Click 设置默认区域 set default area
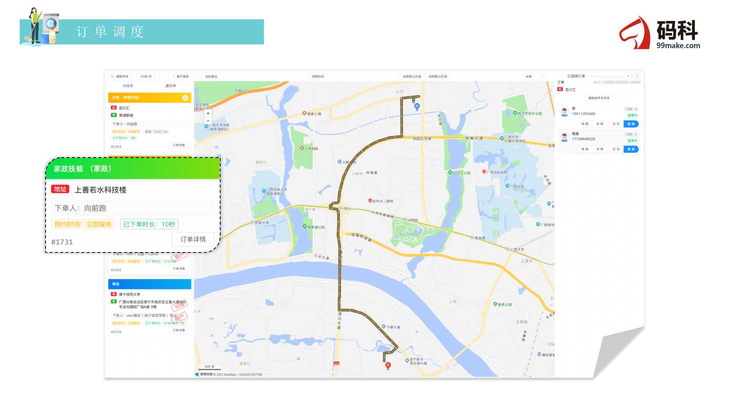Image resolution: width=729 pixels, height=410 pixels. [x=412, y=76]
